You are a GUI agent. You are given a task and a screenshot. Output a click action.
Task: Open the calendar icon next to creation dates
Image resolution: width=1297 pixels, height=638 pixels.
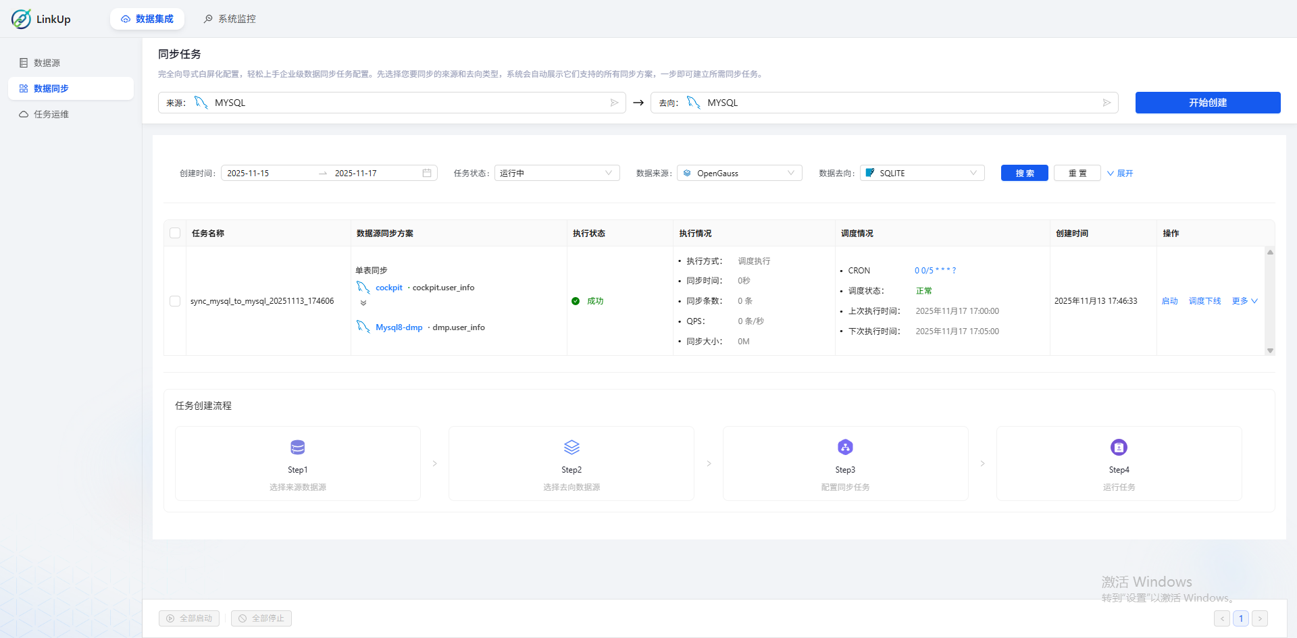pyautogui.click(x=426, y=173)
